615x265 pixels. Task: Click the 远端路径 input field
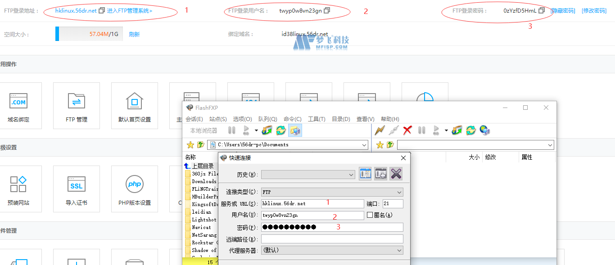(332, 239)
